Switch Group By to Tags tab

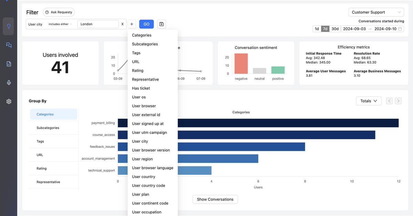pos(54,141)
